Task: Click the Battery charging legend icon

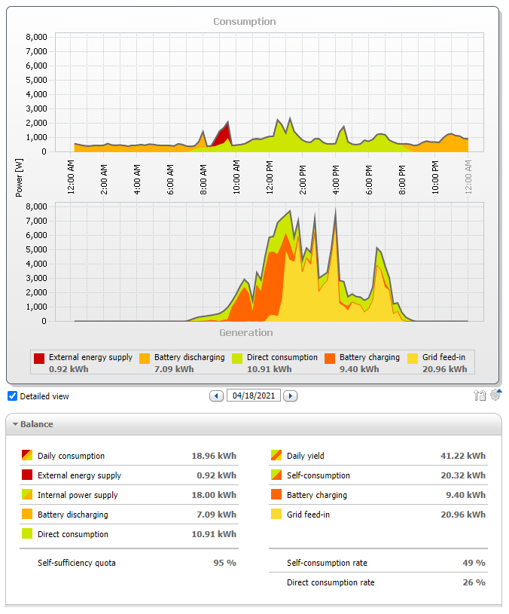Action: click(x=329, y=358)
